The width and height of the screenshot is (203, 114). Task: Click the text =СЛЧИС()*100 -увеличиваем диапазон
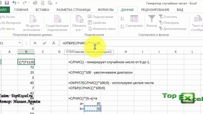(x=100, y=73)
